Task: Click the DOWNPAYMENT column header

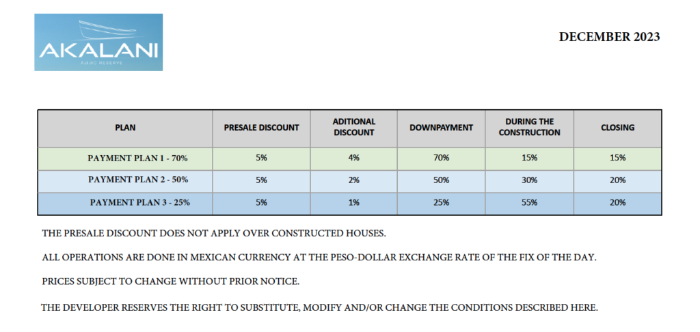Action: click(x=441, y=128)
